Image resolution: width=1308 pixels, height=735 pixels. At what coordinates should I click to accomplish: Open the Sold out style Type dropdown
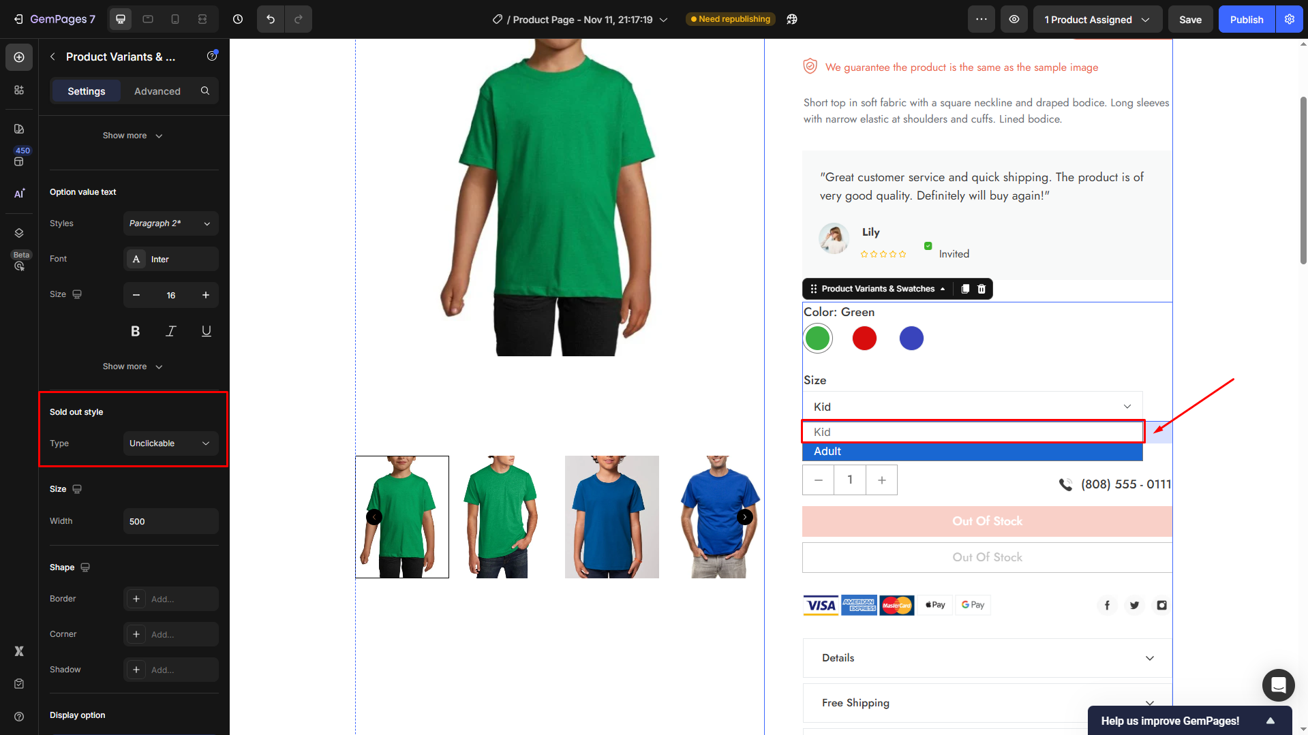[x=170, y=443]
